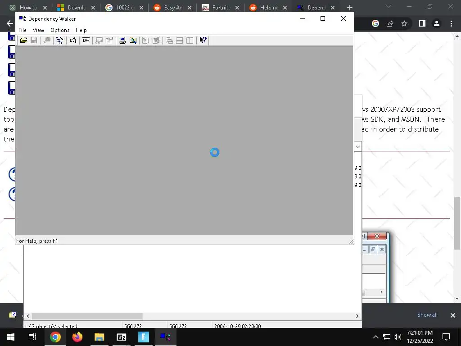Toggle Chrome side panel icon
Viewport: 461px width, 346px height.
pyautogui.click(x=422, y=23)
